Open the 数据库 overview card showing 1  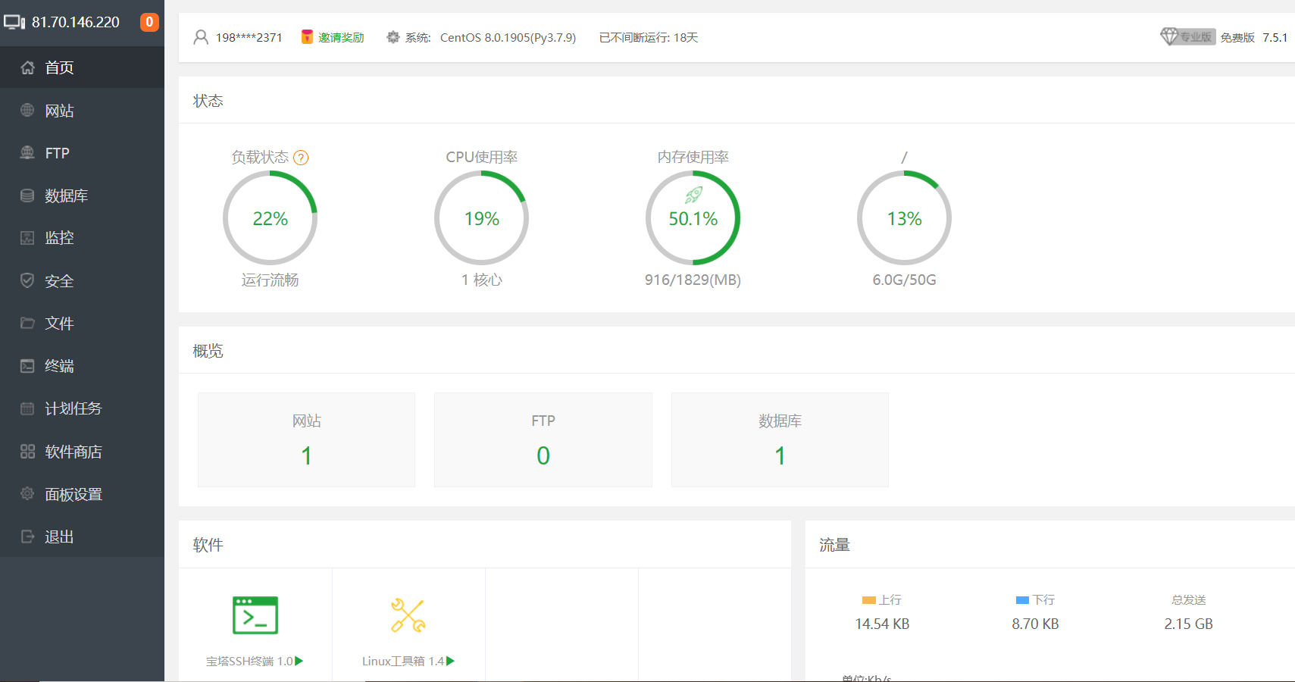point(780,440)
